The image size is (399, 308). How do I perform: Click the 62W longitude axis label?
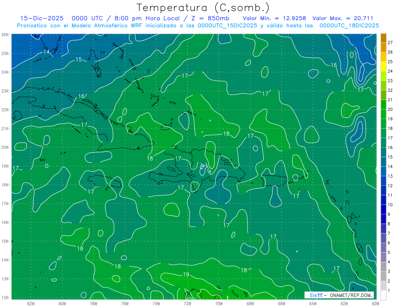(x=344, y=303)
